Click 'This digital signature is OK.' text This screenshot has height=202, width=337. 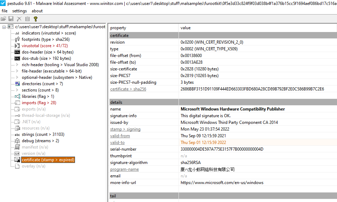[x=205, y=116]
